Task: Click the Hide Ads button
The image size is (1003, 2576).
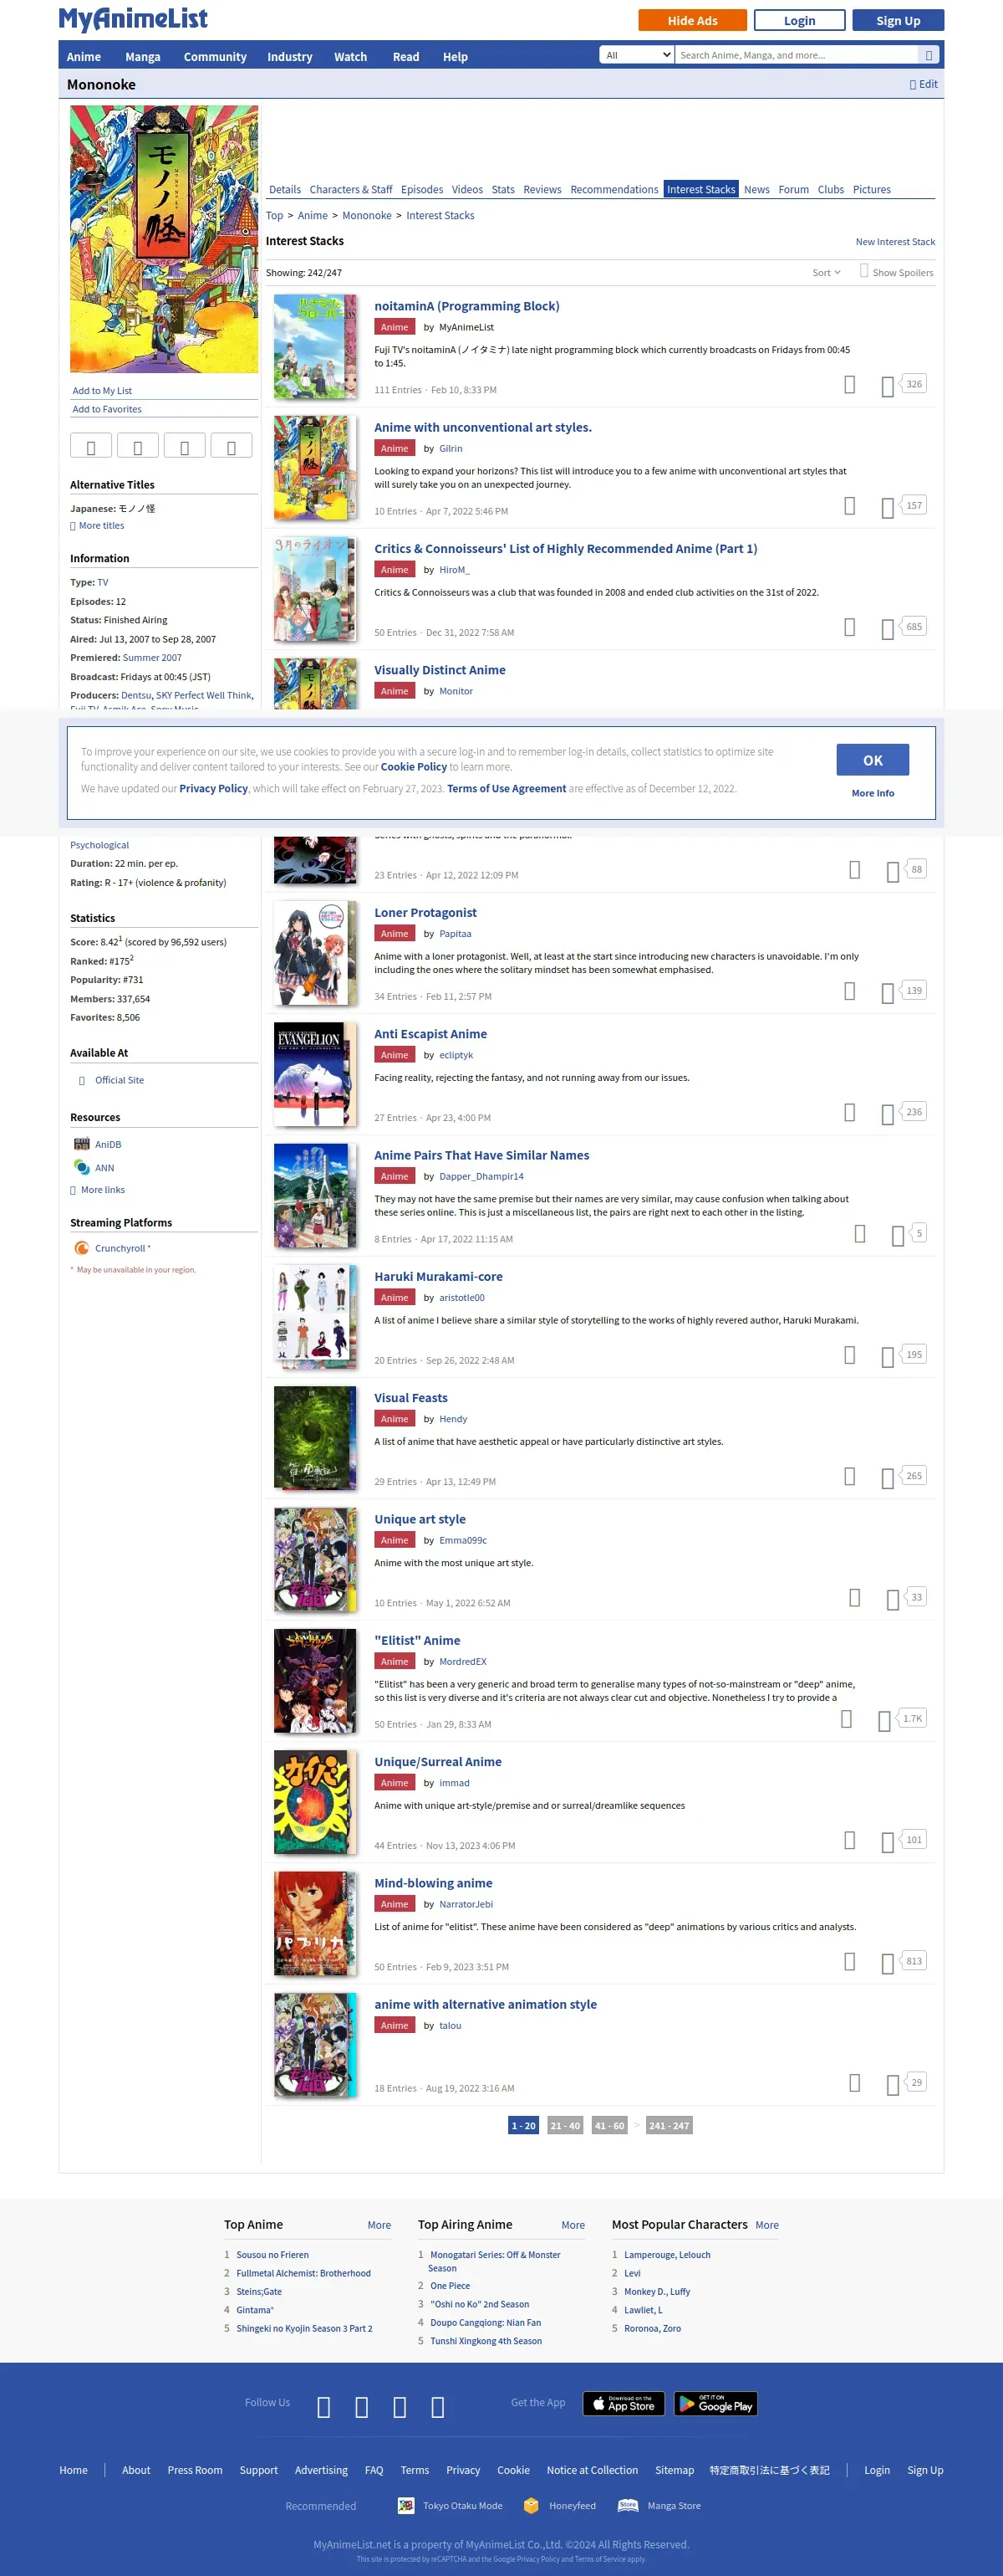Action: [x=692, y=20]
